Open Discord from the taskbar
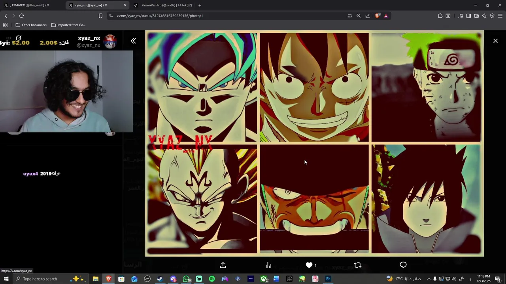 (173, 279)
